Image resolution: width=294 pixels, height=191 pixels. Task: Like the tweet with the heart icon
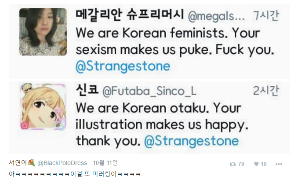pyautogui.click(x=256, y=164)
